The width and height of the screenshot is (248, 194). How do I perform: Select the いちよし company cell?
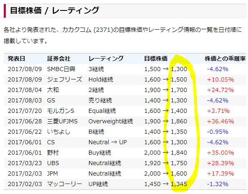pos(59,132)
